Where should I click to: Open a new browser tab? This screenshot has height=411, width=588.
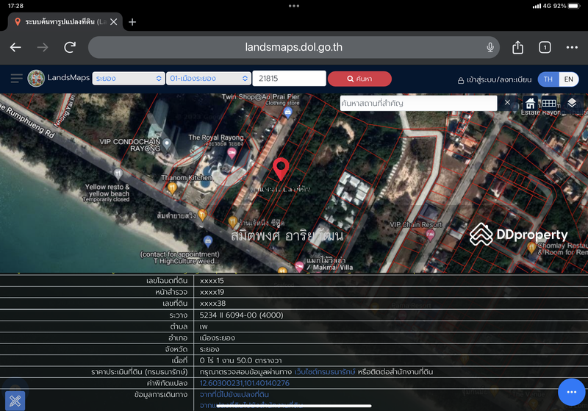coord(132,22)
